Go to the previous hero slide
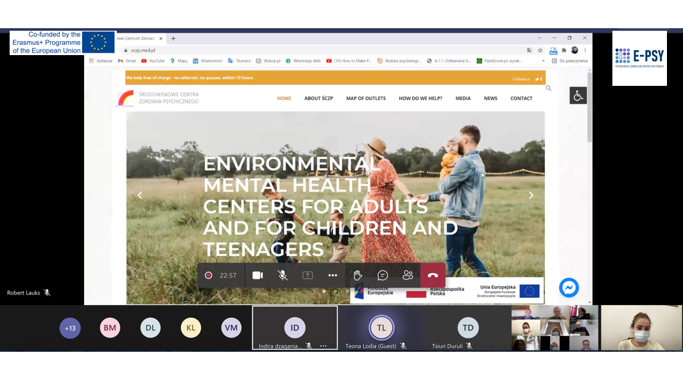 click(x=140, y=195)
